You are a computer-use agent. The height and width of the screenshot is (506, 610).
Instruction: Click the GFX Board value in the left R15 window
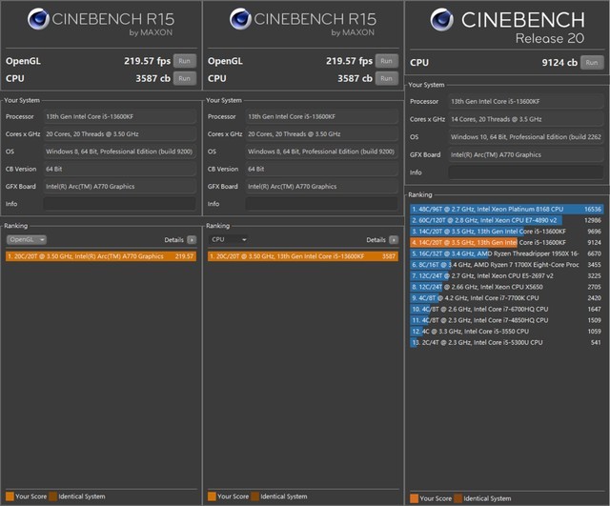119,187
